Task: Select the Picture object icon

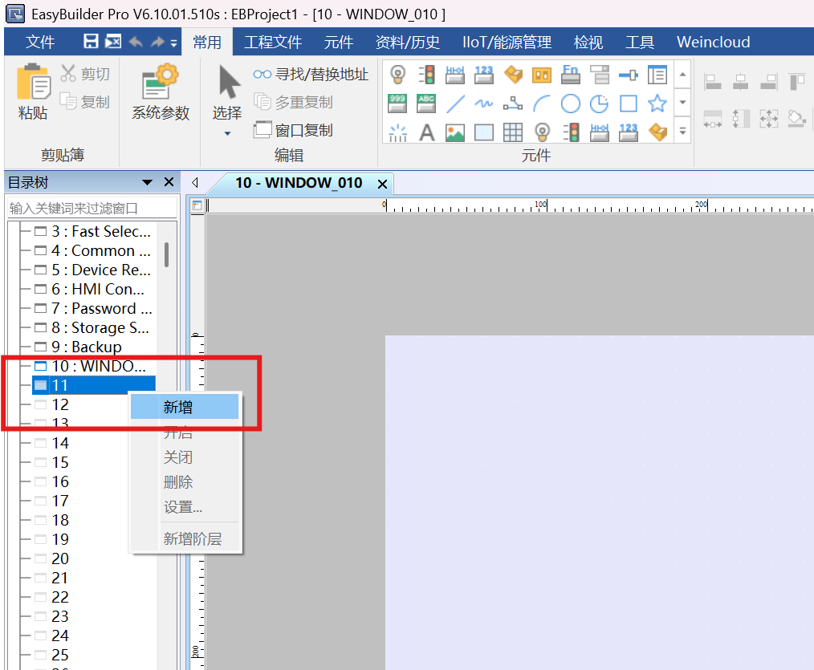Action: click(x=455, y=132)
